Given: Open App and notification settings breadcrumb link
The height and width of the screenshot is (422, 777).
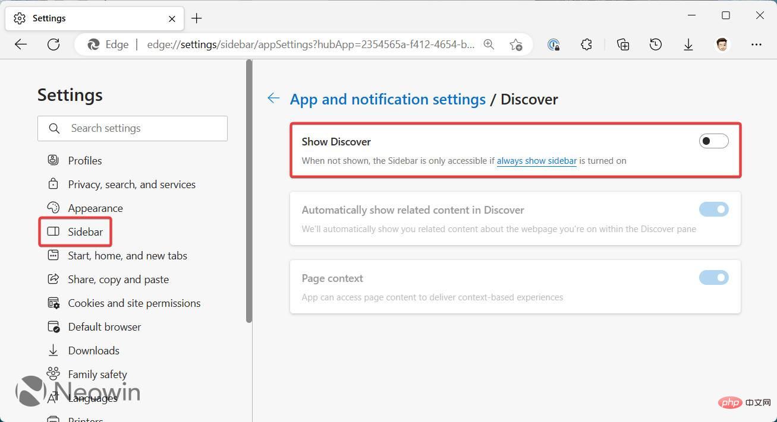Looking at the screenshot, I should coord(388,99).
